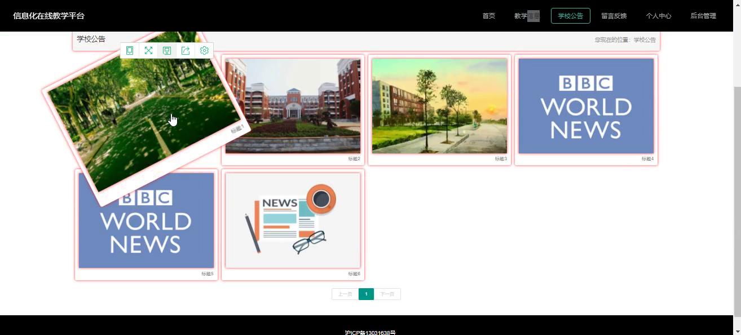Open the 个人中心 menu item
The height and width of the screenshot is (335, 741).
click(x=658, y=16)
